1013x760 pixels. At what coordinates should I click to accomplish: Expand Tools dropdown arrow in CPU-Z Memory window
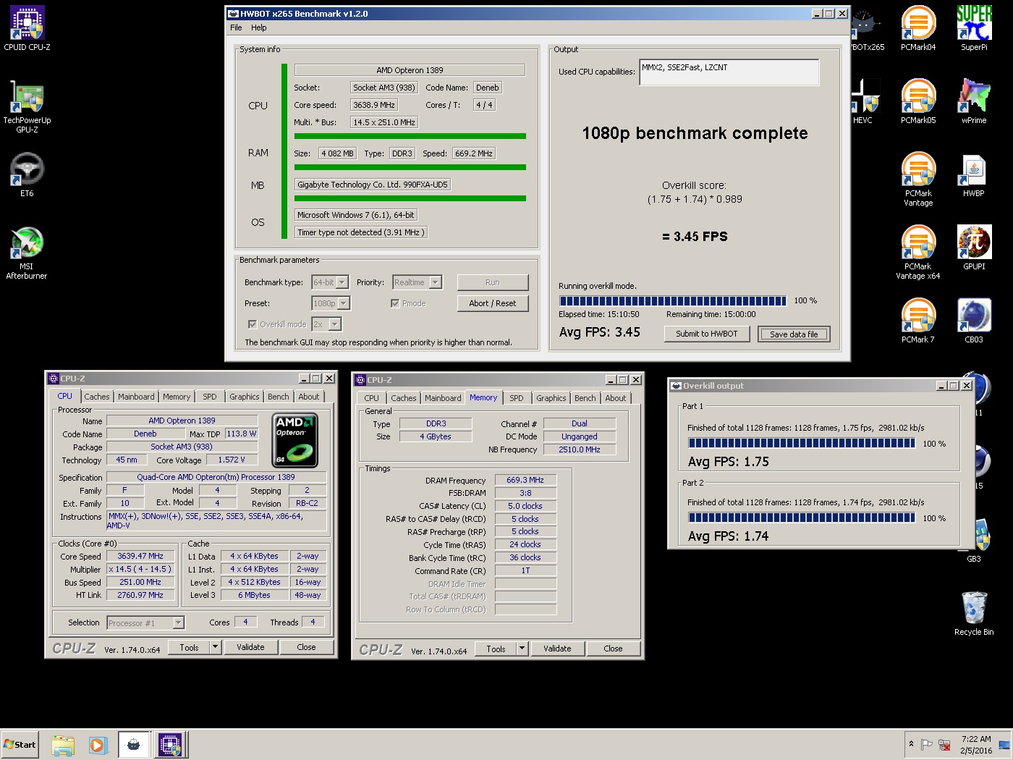tap(522, 649)
